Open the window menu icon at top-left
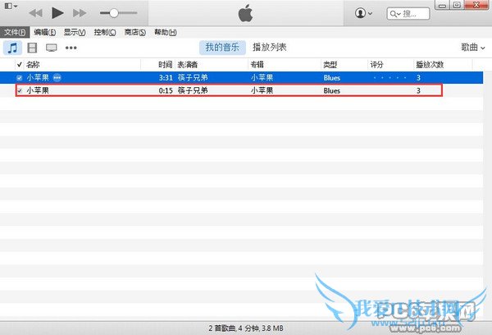492x335 pixels. click(x=11, y=6)
